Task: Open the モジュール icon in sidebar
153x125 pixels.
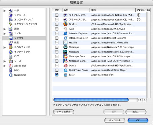Action: 10,15
